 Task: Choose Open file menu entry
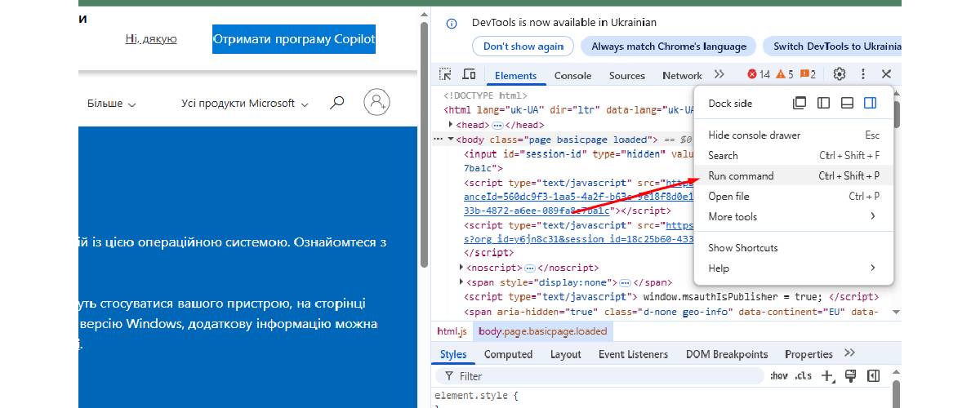tap(794, 196)
